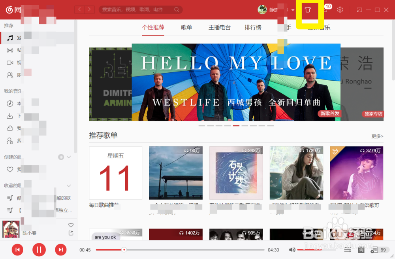Click artist name 陈小春

point(30,233)
